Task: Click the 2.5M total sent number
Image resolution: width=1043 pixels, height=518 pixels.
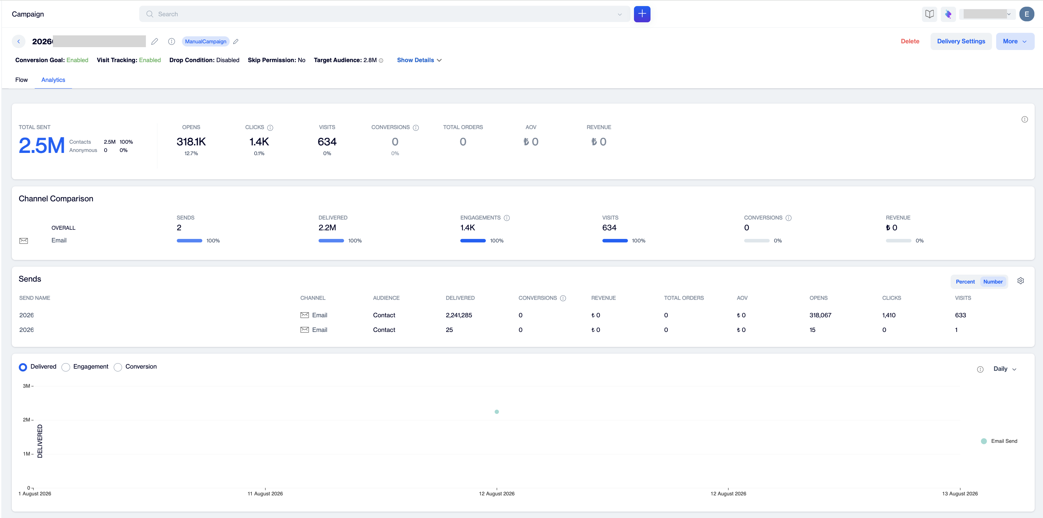Action: point(42,145)
